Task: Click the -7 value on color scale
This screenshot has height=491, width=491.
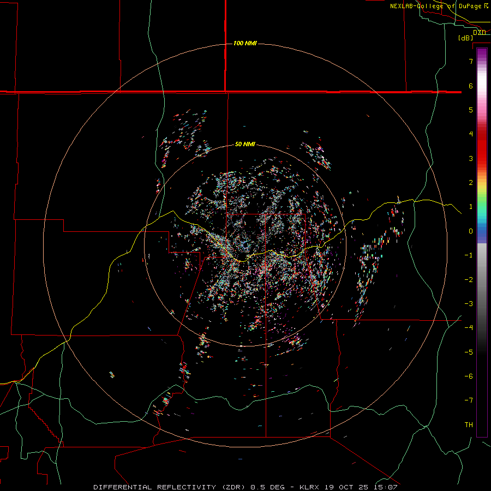Action: point(469,400)
